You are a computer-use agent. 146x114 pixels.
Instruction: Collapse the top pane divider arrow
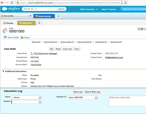point(79,19)
